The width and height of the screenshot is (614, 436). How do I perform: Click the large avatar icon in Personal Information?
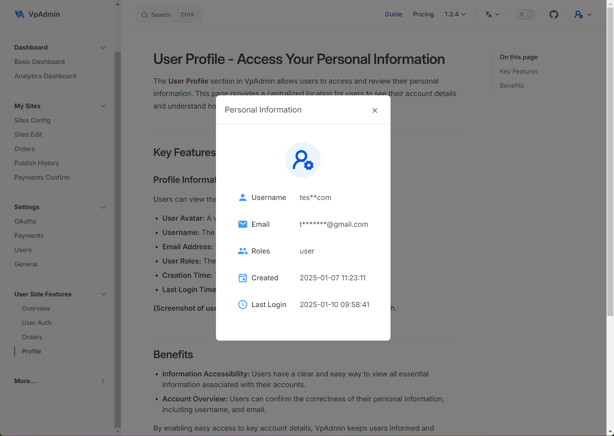(x=303, y=160)
